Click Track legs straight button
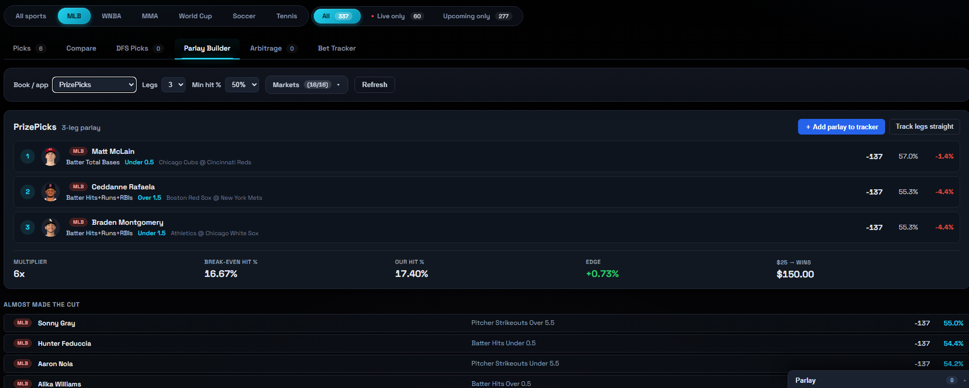This screenshot has height=388, width=969. click(x=924, y=127)
